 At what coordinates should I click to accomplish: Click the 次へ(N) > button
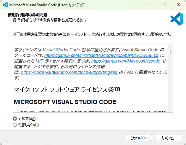pyautogui.click(x=139, y=138)
